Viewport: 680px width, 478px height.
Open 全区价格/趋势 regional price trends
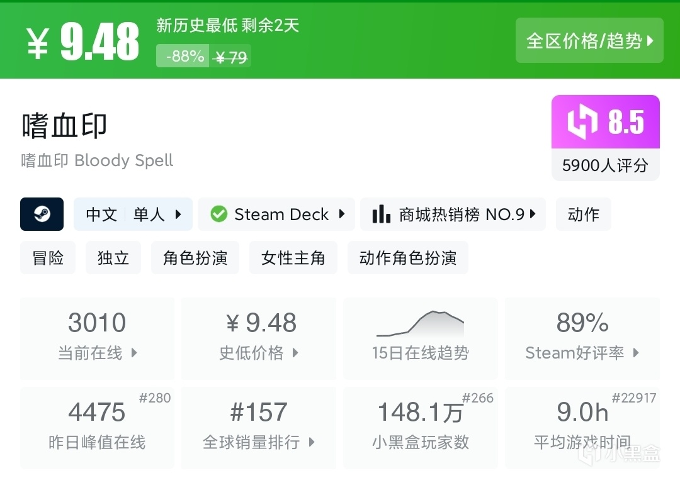589,41
